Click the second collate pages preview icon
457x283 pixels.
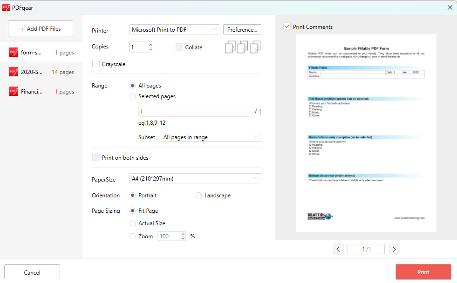click(x=242, y=47)
